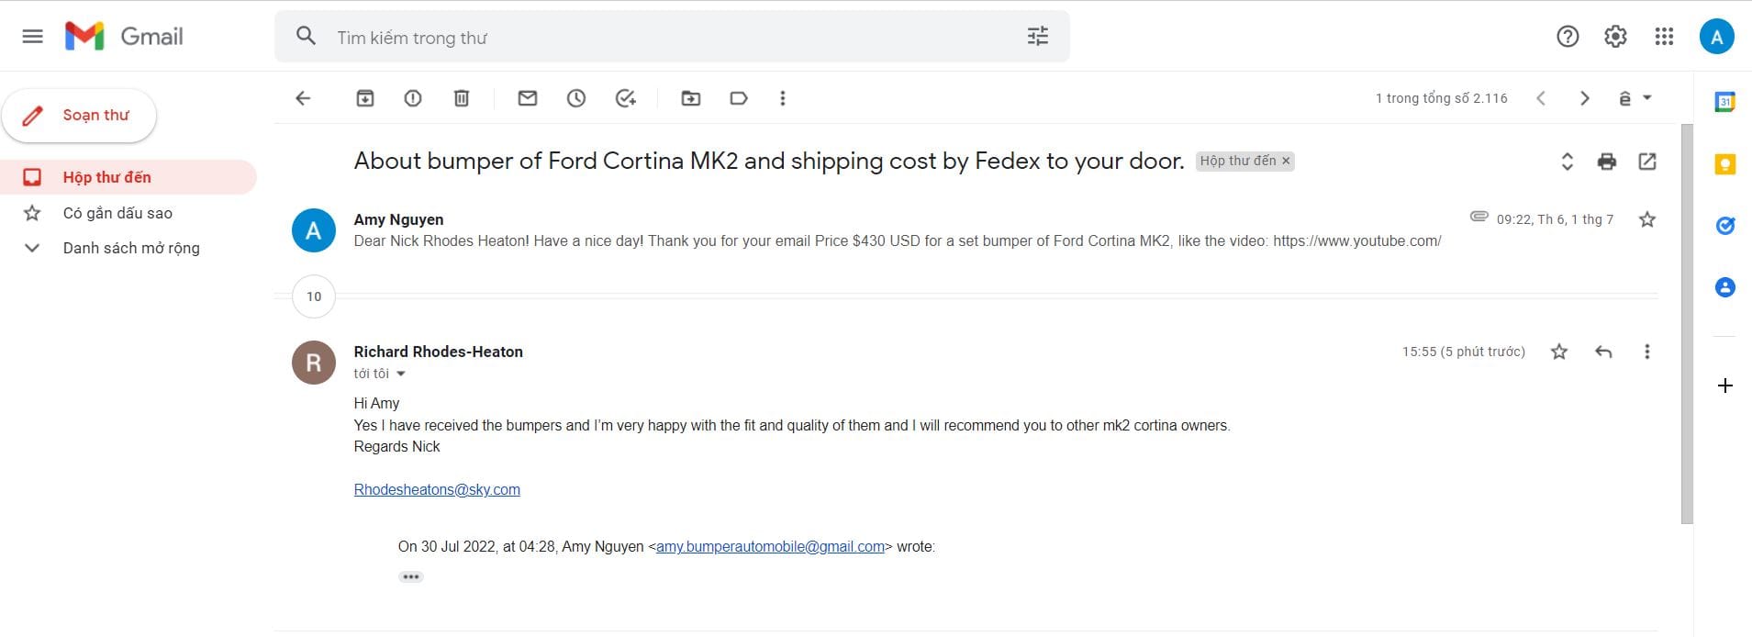1752x637 pixels.
Task: Expand the trimmed quoted content ellipsis
Action: [x=411, y=576]
